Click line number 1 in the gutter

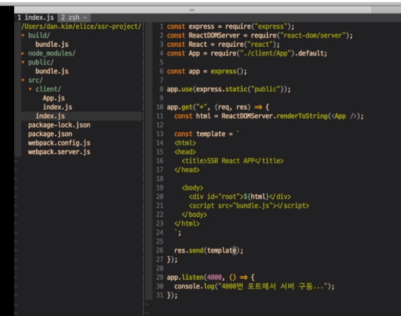tap(162, 26)
